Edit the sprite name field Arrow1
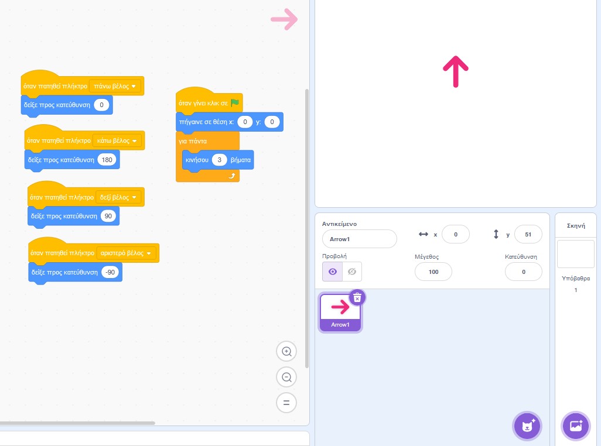601x446 pixels. 359,239
